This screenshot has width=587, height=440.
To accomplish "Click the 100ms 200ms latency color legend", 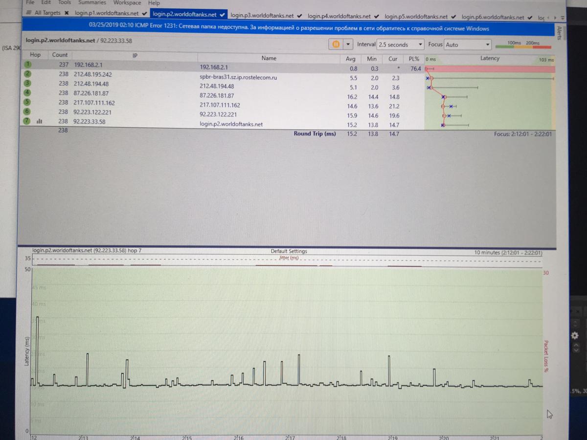I will 523,45.
